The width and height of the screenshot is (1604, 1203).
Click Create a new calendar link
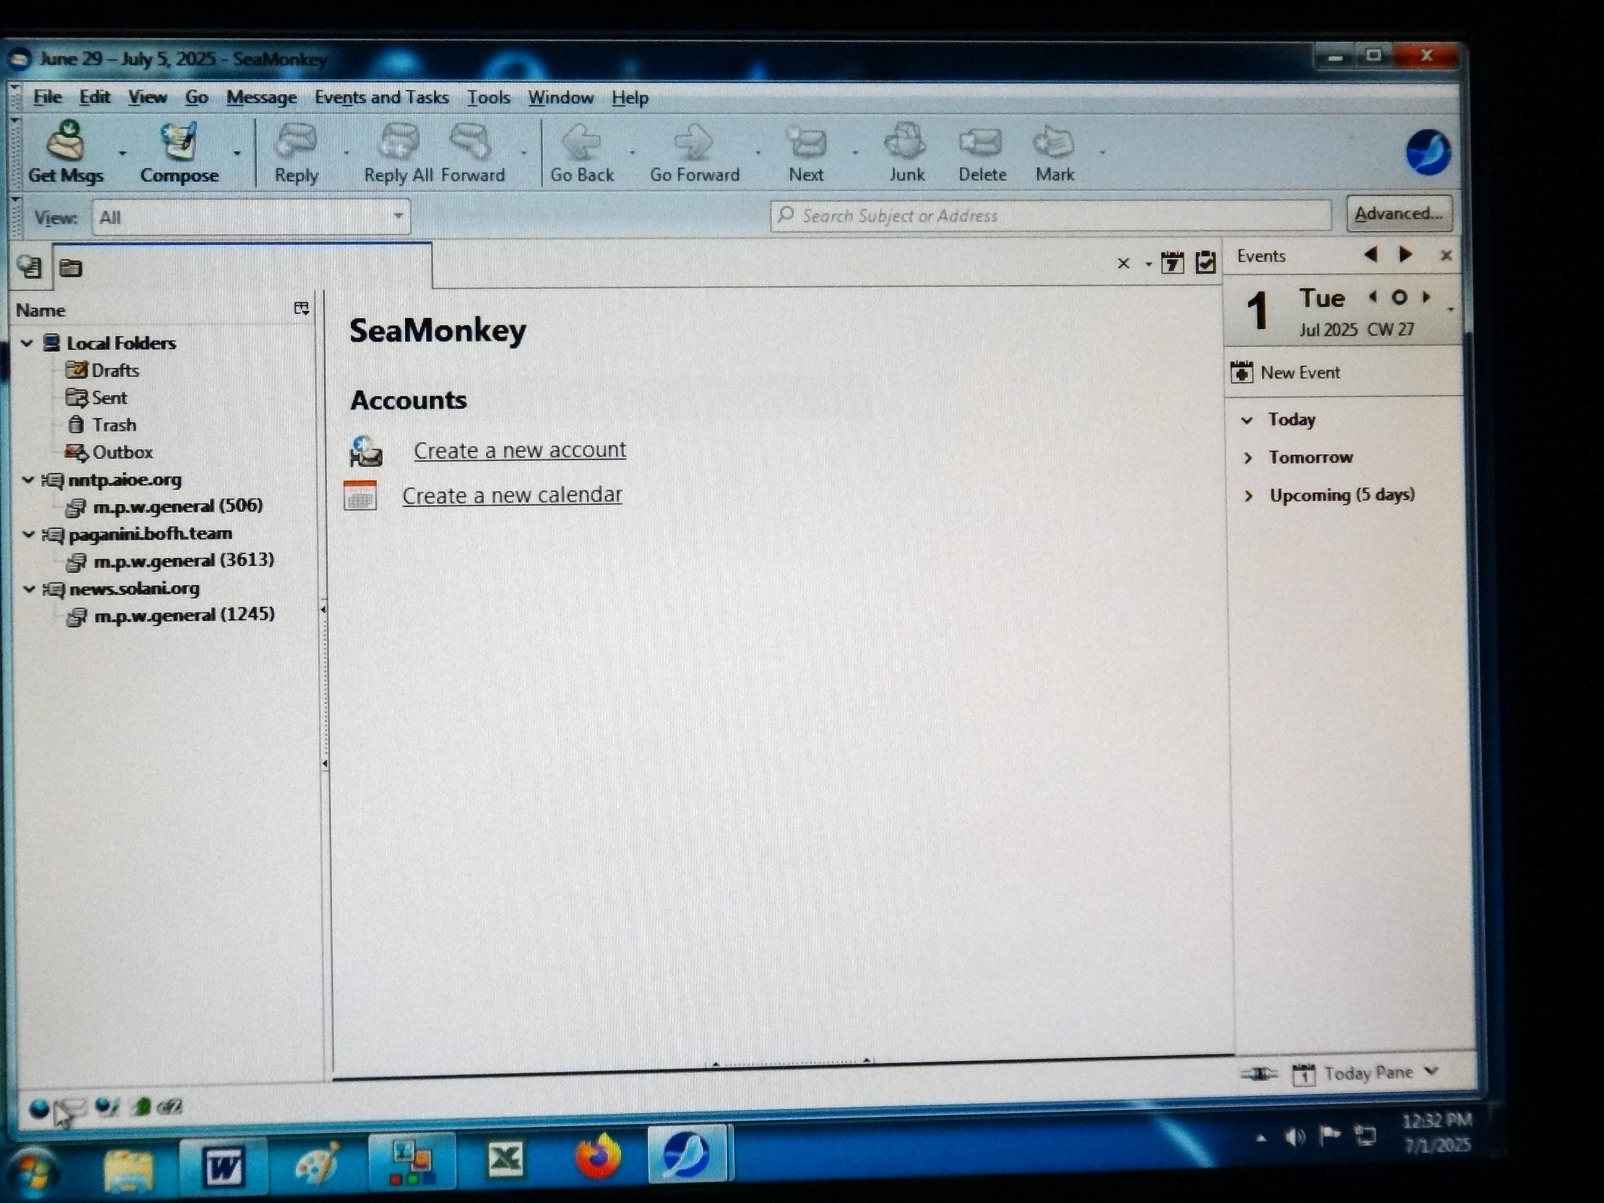click(512, 495)
